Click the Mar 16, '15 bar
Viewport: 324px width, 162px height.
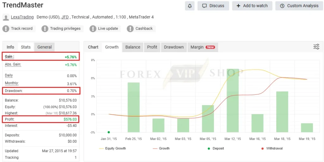[258, 123]
